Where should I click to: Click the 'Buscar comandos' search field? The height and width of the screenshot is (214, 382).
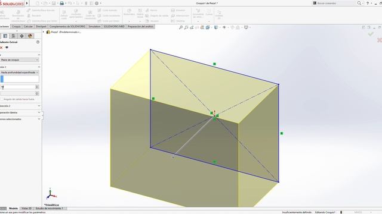pos(334,3)
